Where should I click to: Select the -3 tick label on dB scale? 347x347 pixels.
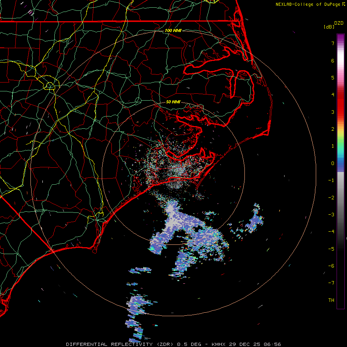pos(331,215)
